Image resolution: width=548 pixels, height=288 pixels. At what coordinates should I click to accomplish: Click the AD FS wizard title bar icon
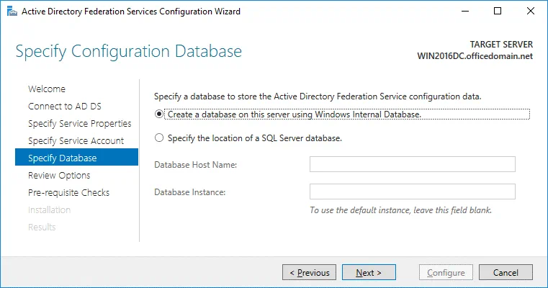coord(11,12)
